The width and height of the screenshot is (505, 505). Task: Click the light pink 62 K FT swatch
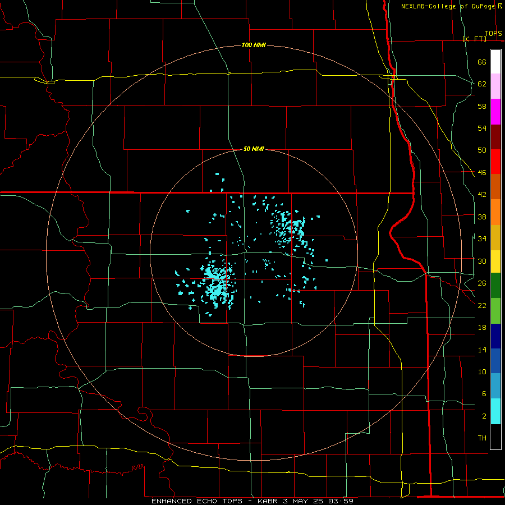[x=495, y=86]
